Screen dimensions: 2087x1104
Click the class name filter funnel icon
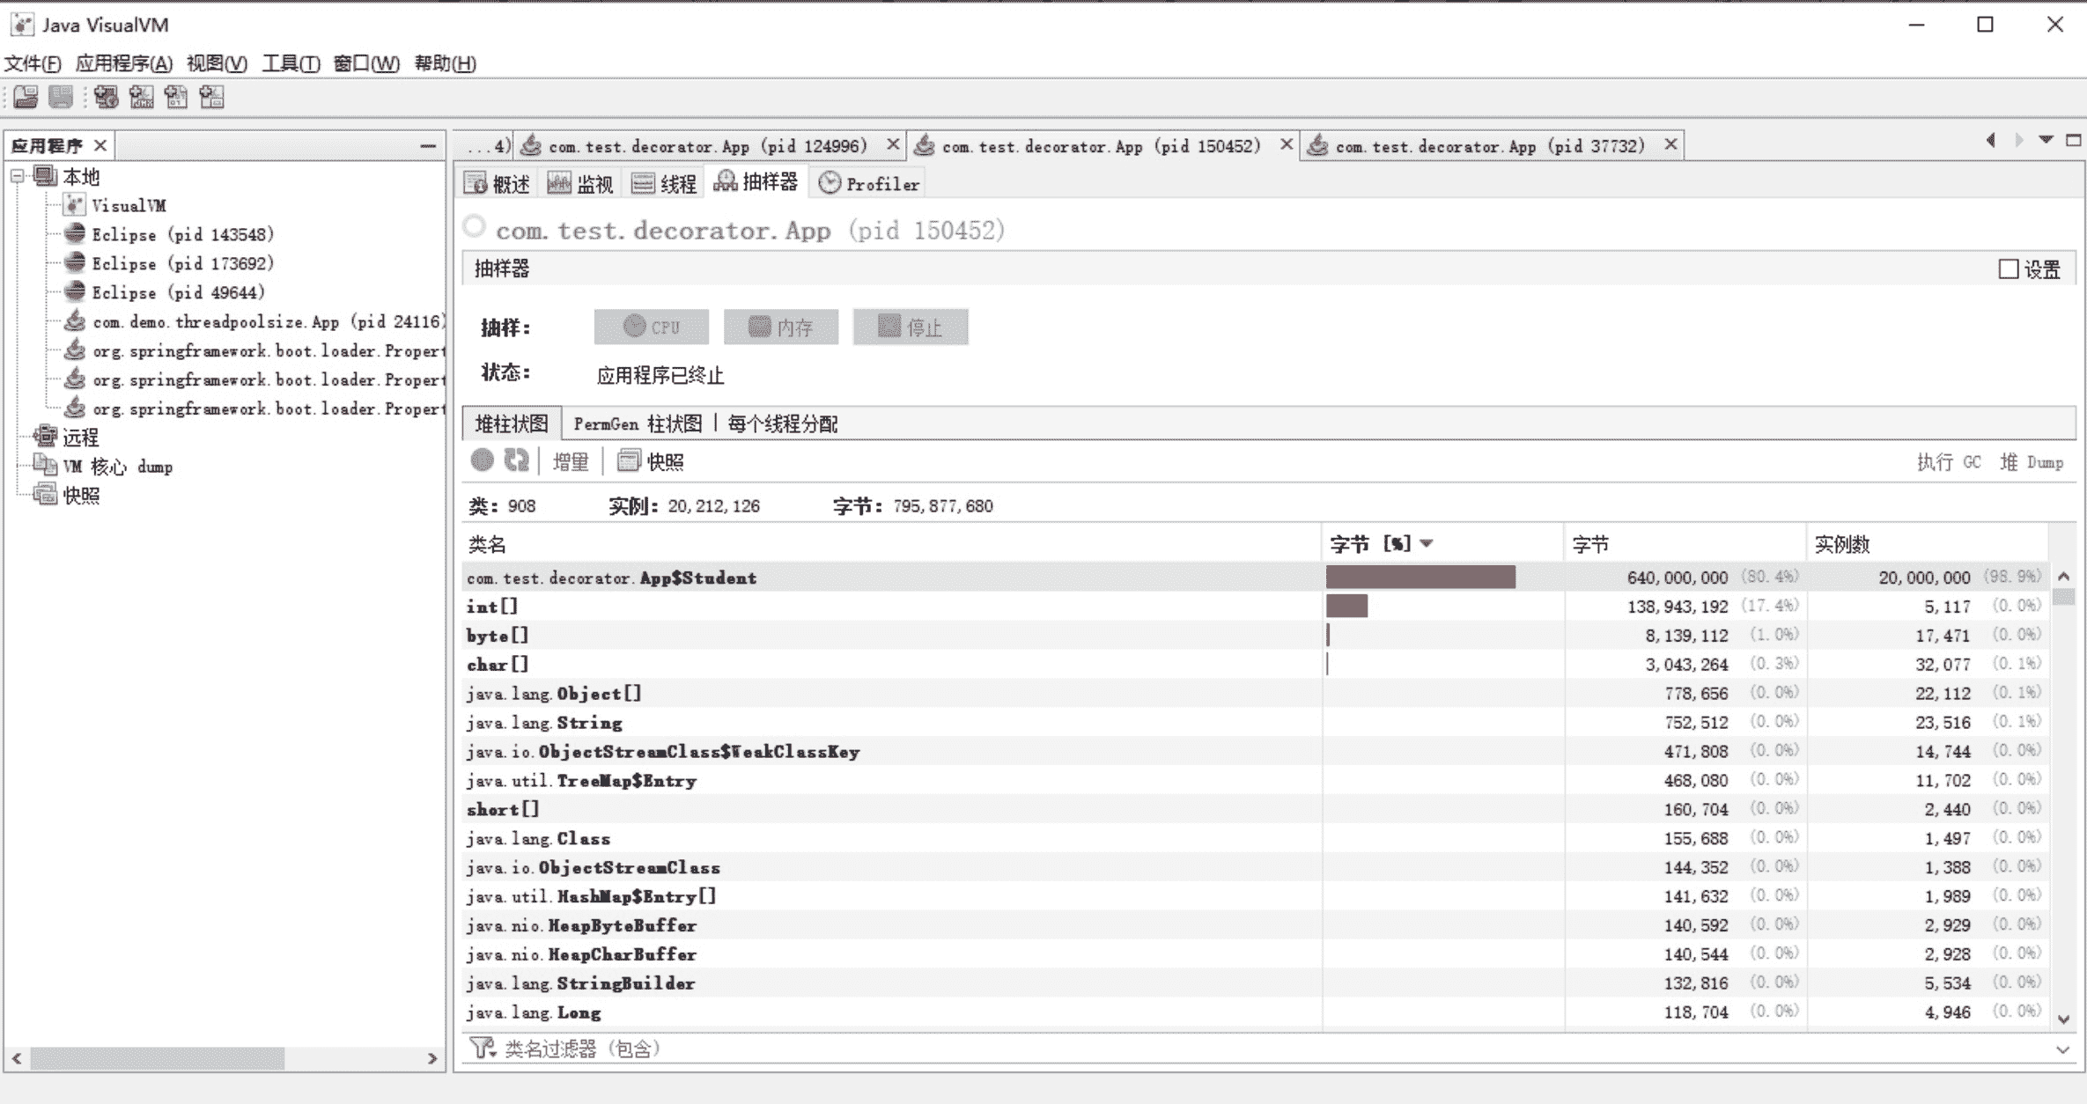coord(482,1048)
